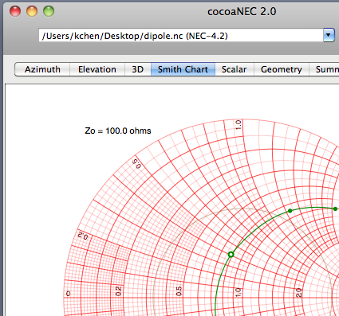Click the hollow green marker on the curve

point(231,255)
